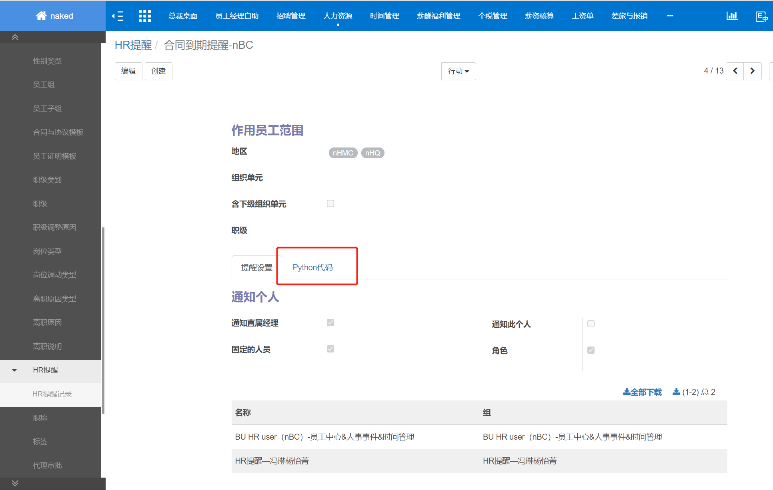Go to previous record with left arrow
Image resolution: width=773 pixels, height=490 pixels.
click(735, 71)
